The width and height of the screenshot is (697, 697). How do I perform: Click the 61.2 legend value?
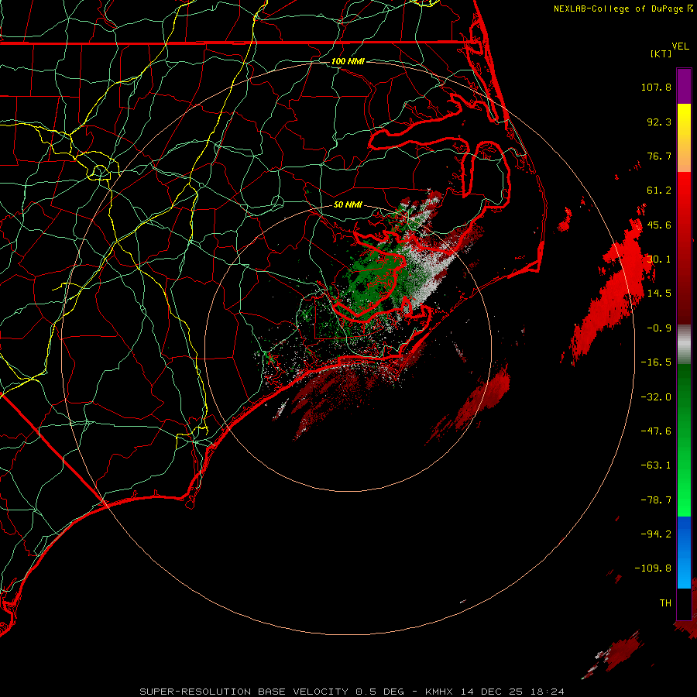click(x=659, y=191)
